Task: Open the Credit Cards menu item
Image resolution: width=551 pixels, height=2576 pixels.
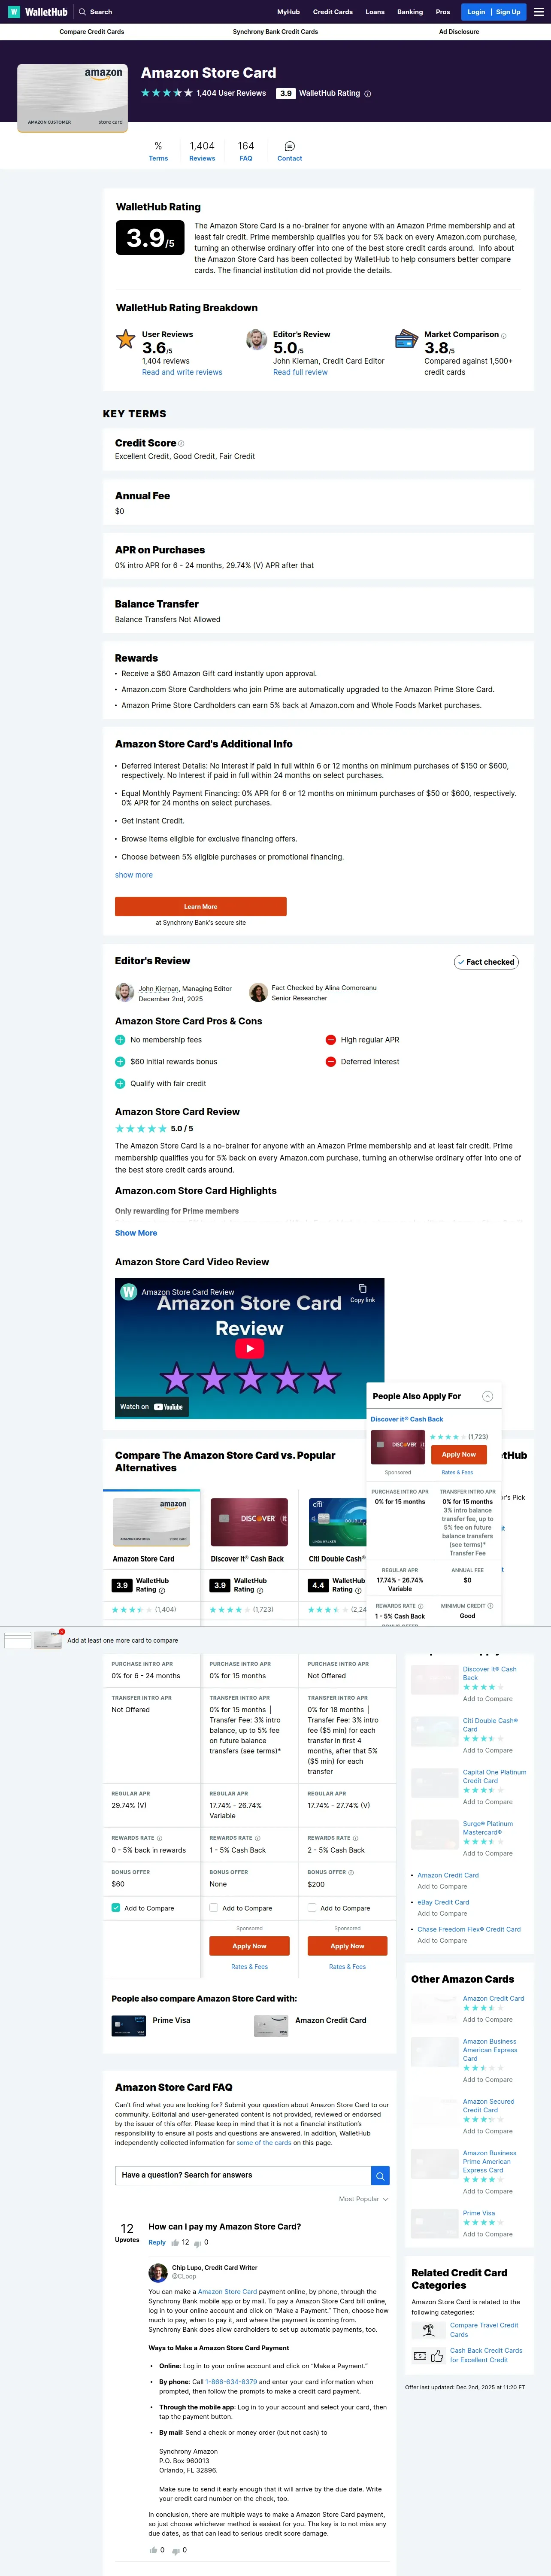Action: pyautogui.click(x=332, y=12)
